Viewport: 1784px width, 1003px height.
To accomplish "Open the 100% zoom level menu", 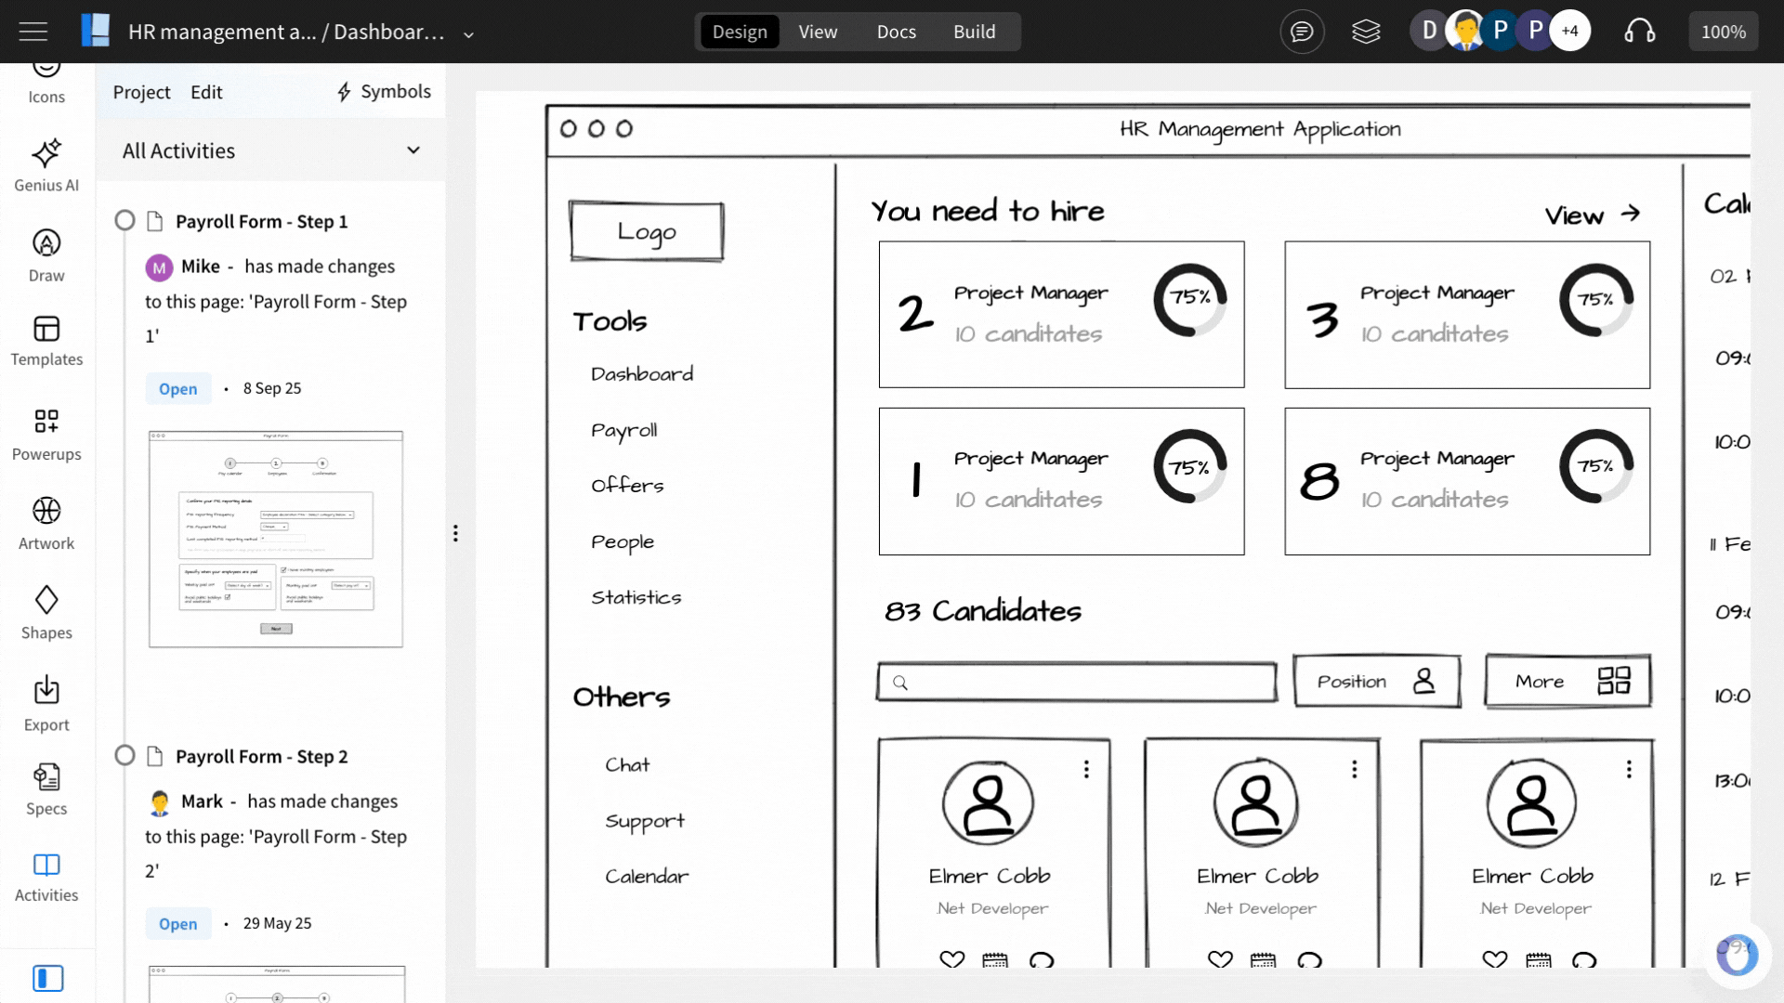I will [x=1723, y=32].
